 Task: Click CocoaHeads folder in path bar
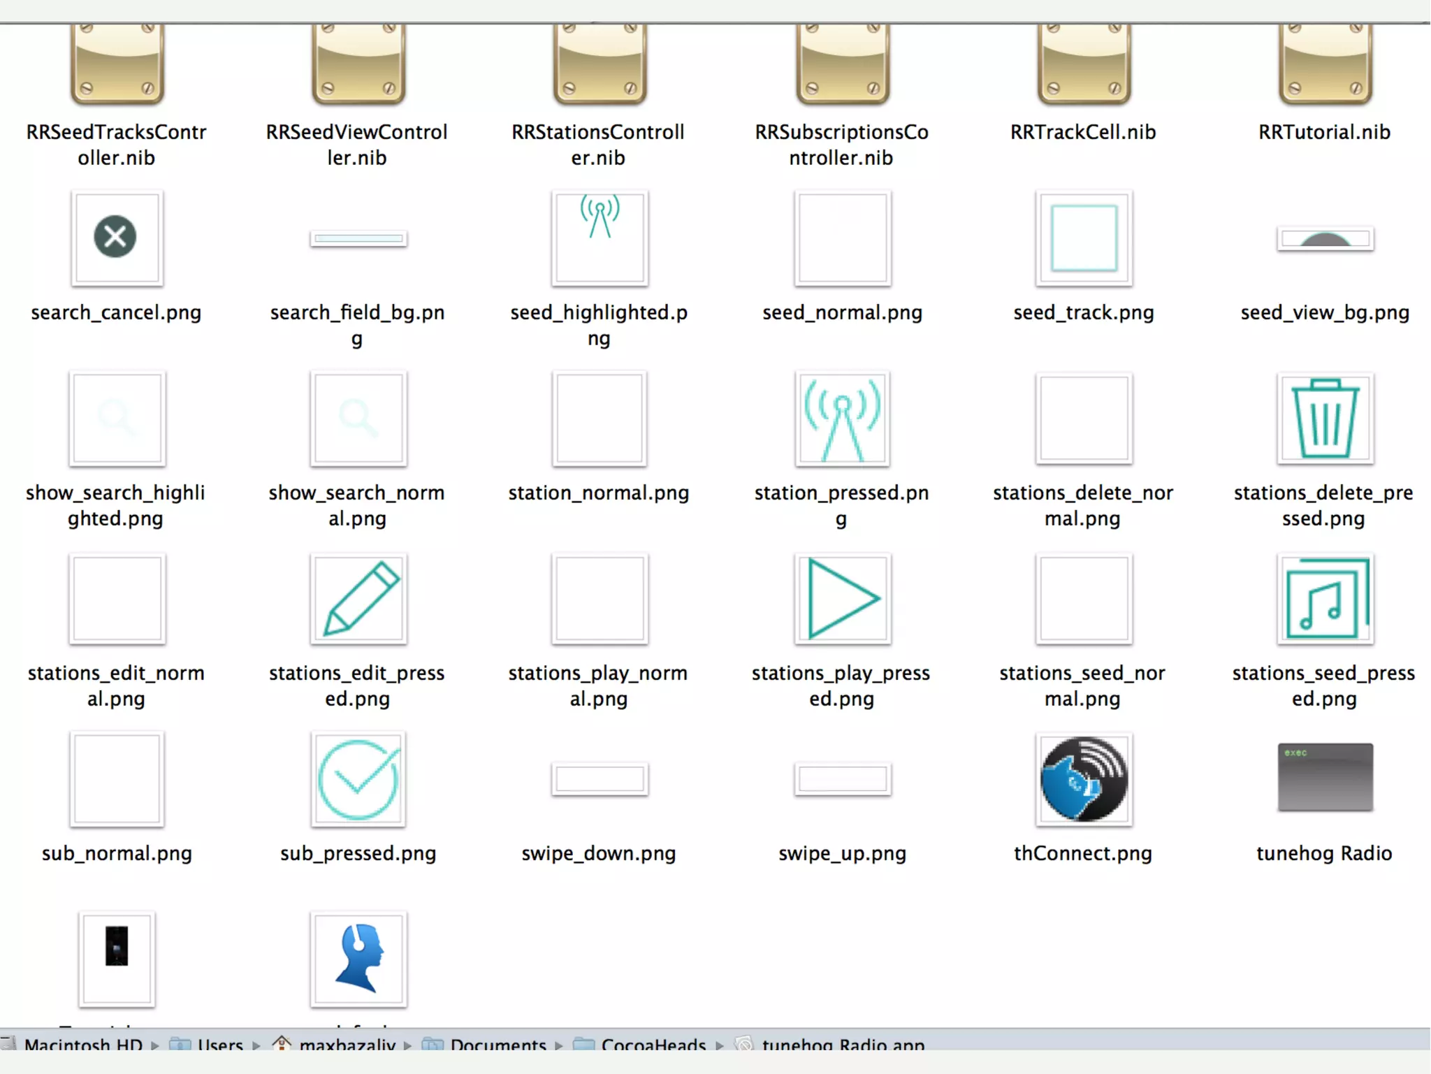point(653,1045)
